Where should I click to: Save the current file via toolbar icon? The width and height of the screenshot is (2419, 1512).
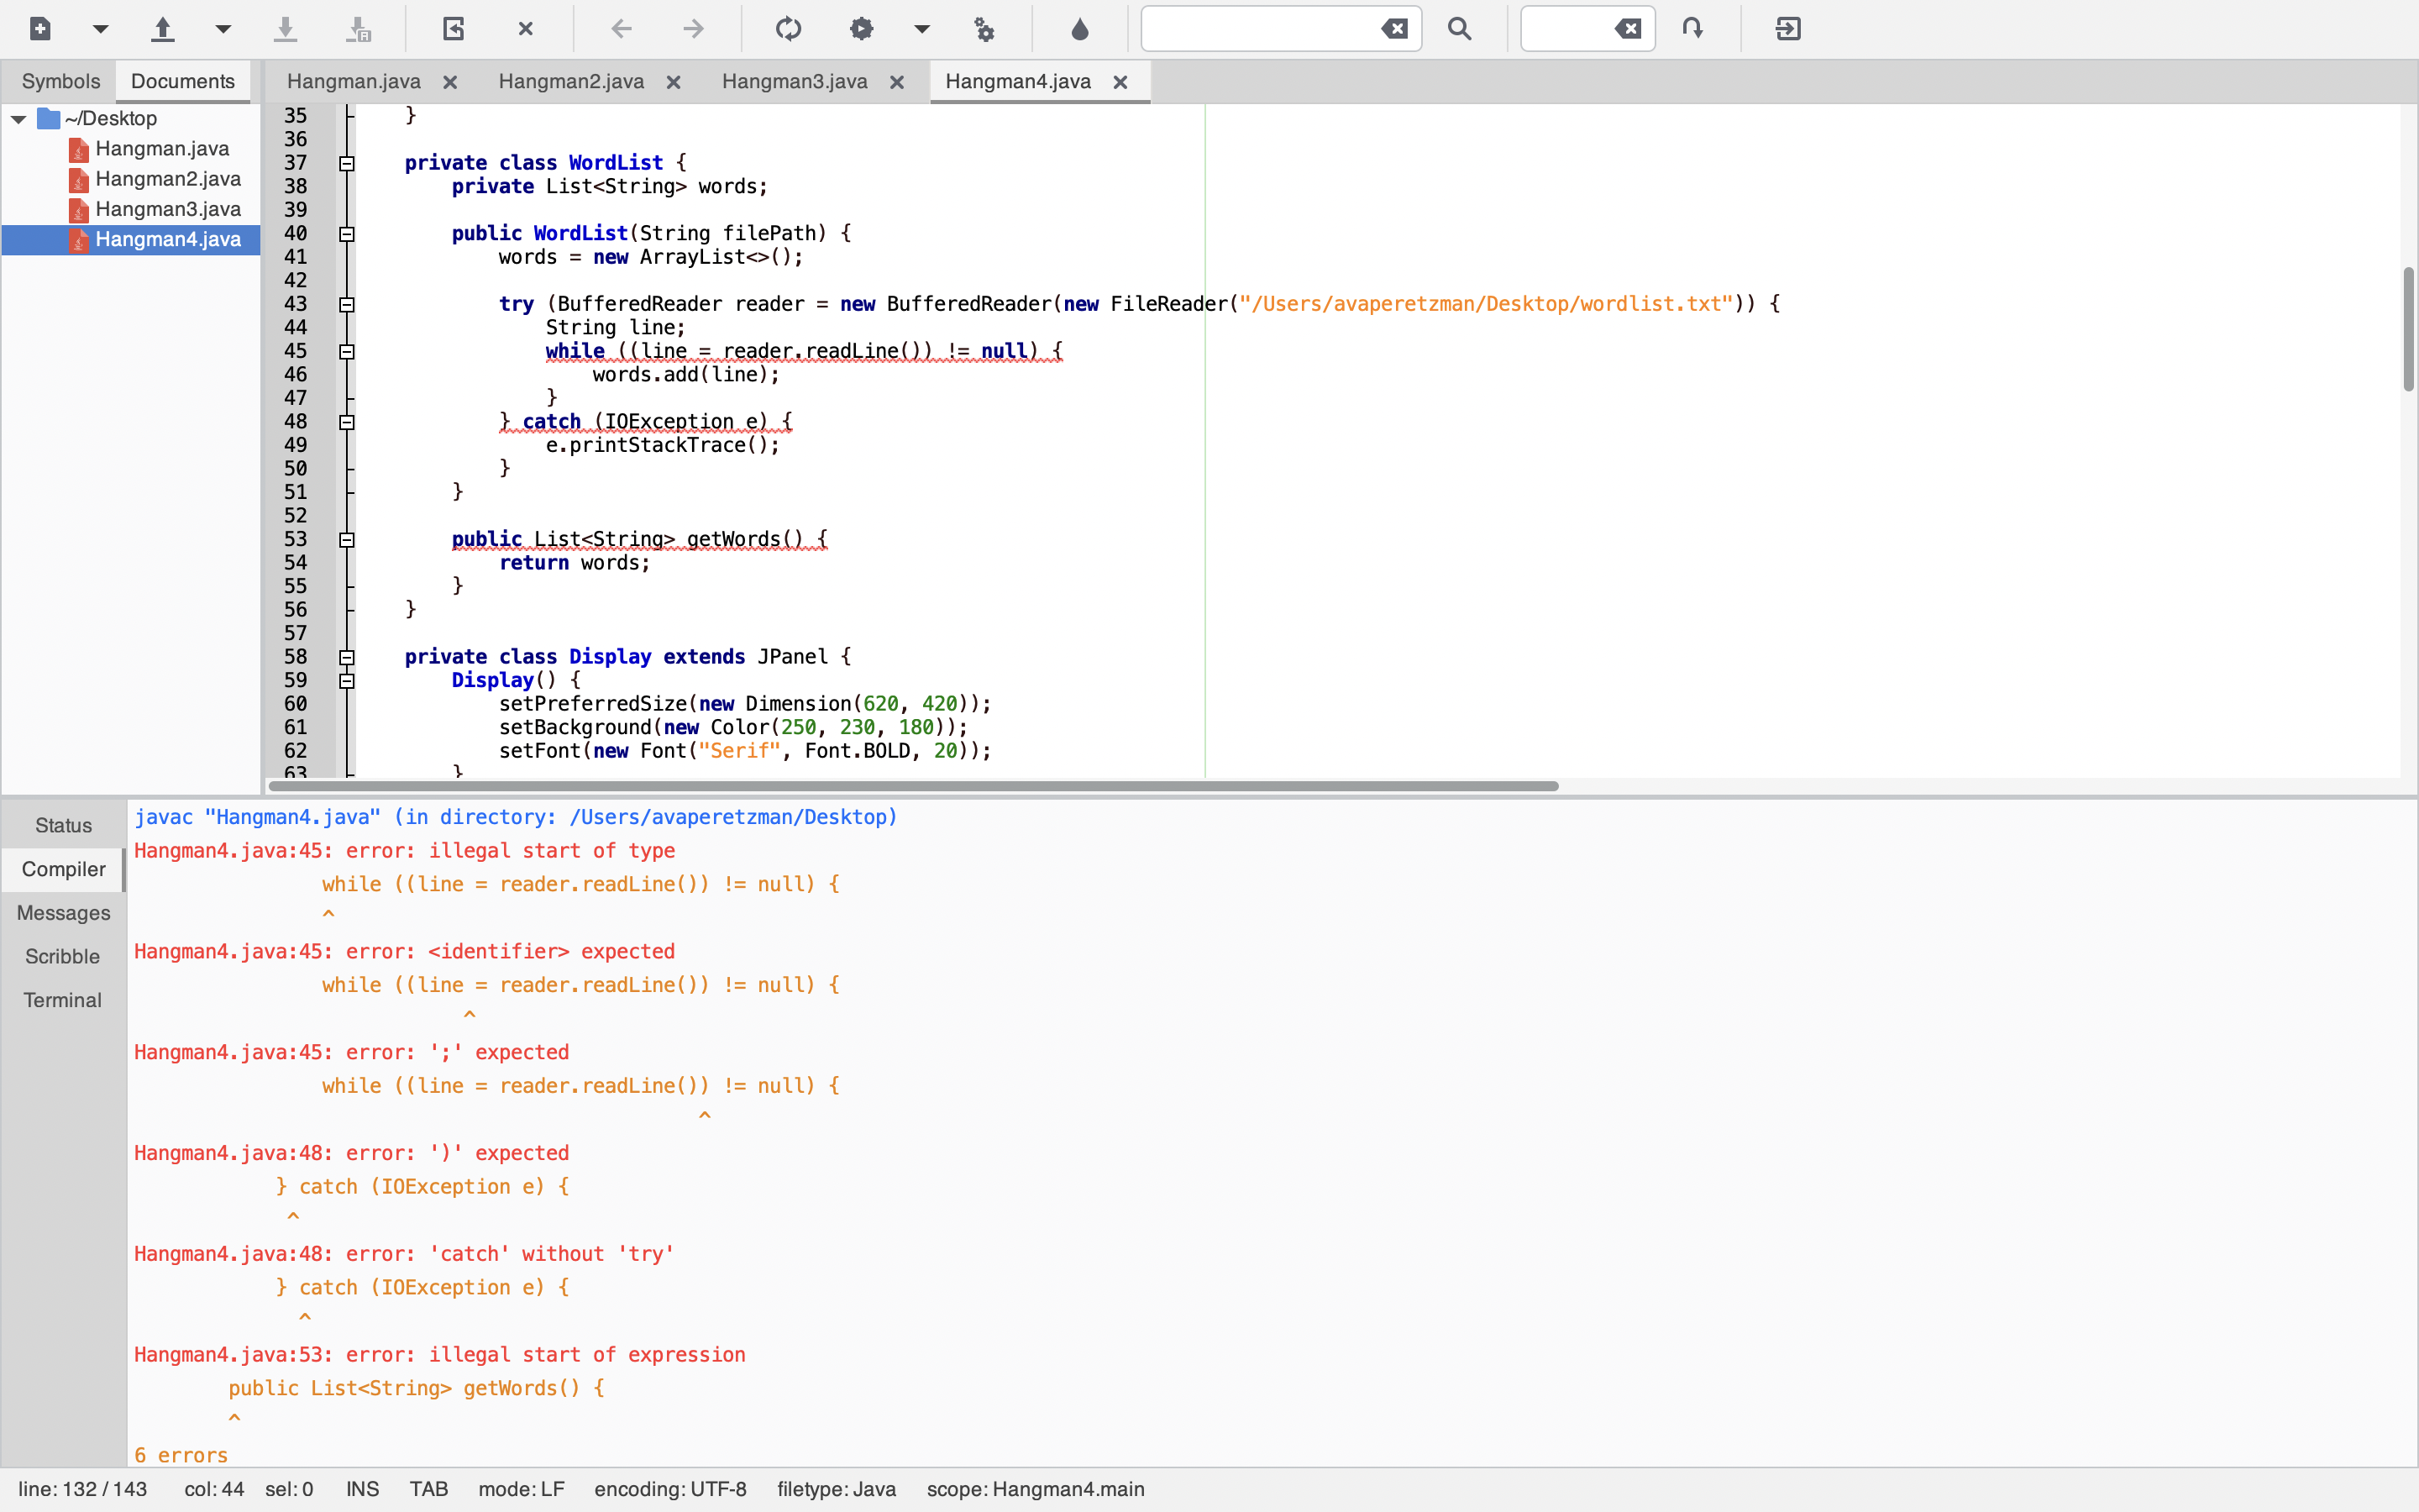click(285, 29)
